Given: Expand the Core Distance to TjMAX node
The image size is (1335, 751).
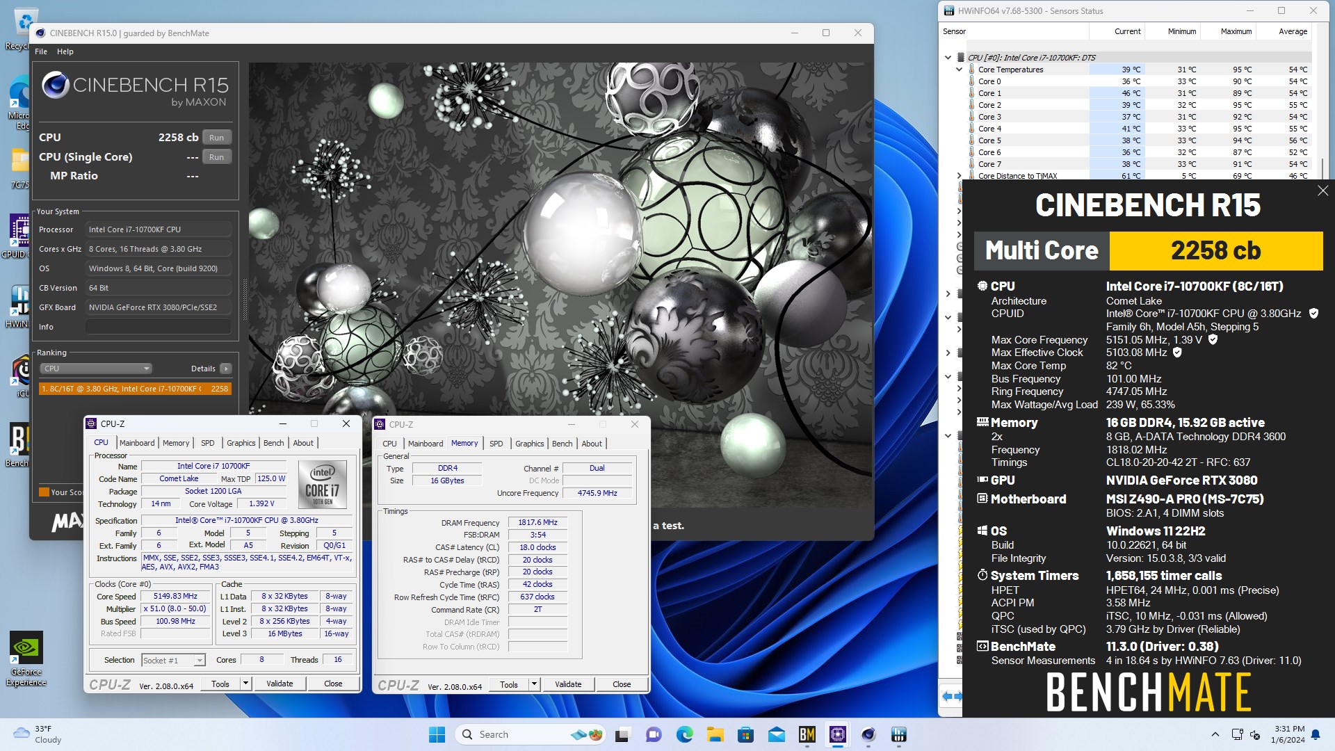Looking at the screenshot, I should tap(960, 176).
